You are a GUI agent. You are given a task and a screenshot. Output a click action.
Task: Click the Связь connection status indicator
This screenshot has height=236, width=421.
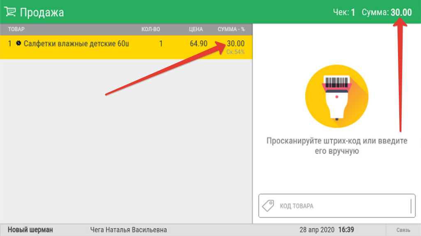[403, 230]
